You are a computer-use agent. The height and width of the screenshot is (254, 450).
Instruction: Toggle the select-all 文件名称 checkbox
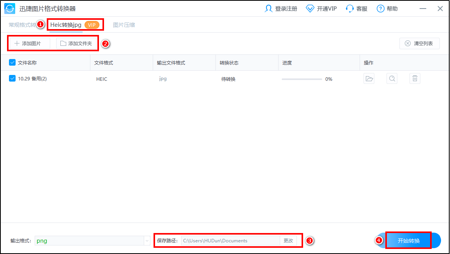pyautogui.click(x=12, y=63)
